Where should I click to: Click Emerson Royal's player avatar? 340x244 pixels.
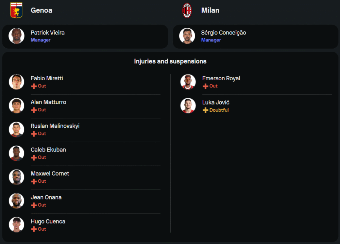(x=188, y=82)
